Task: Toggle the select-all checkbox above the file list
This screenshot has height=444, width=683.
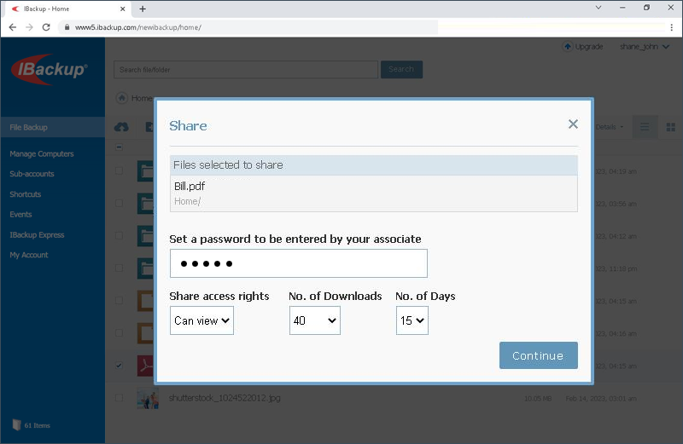Action: [119, 147]
